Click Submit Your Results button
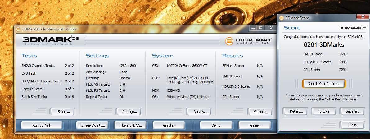The height and width of the screenshot is (139, 370). tap(324, 84)
